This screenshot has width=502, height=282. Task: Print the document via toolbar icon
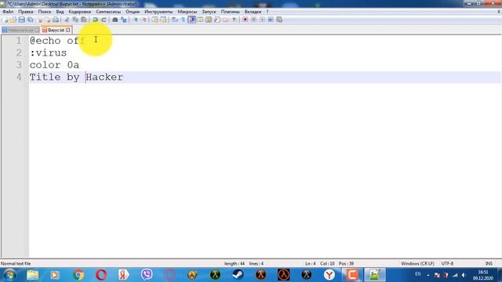point(56,20)
